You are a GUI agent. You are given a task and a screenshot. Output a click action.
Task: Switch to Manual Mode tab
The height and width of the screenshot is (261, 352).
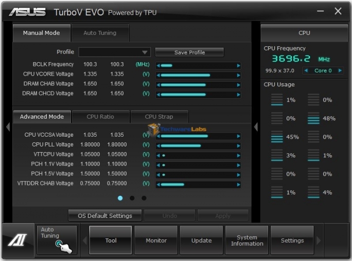click(42, 33)
